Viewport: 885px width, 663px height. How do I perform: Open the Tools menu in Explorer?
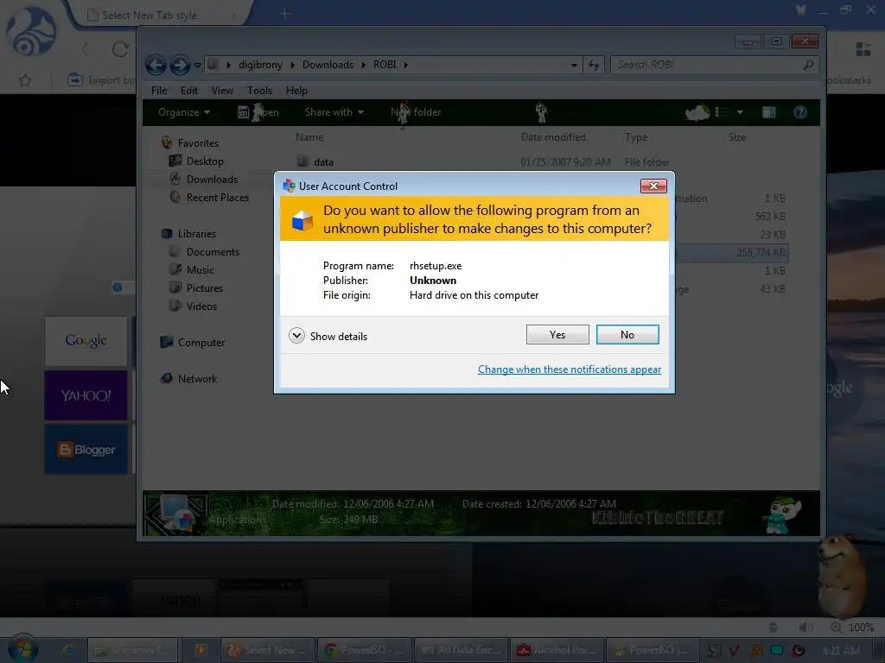click(259, 91)
